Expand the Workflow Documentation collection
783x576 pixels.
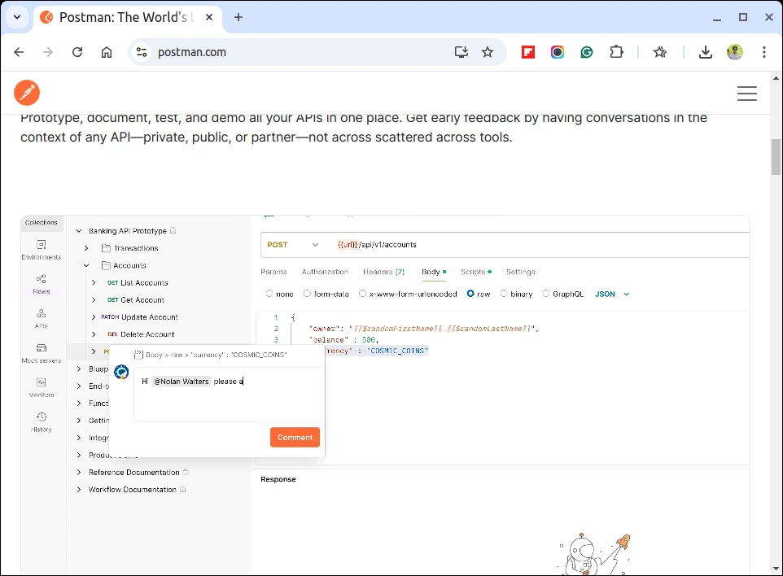[79, 490]
